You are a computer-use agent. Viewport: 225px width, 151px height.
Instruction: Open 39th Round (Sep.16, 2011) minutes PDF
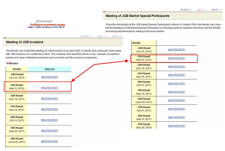tap(176, 92)
